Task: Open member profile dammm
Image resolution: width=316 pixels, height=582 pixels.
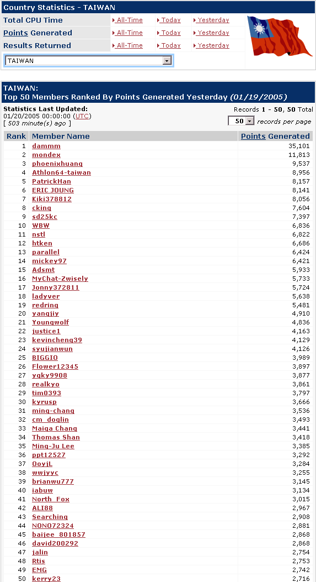Action: click(x=46, y=146)
